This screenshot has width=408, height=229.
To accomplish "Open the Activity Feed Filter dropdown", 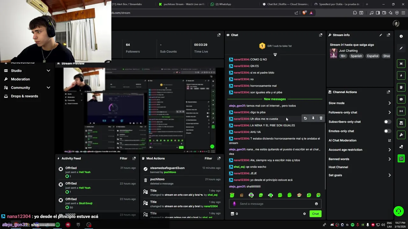I will pyautogui.click(x=123, y=158).
